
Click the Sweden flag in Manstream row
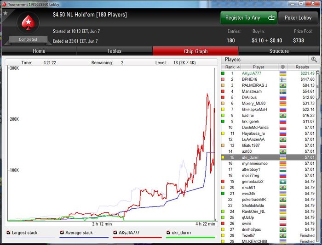point(283,91)
